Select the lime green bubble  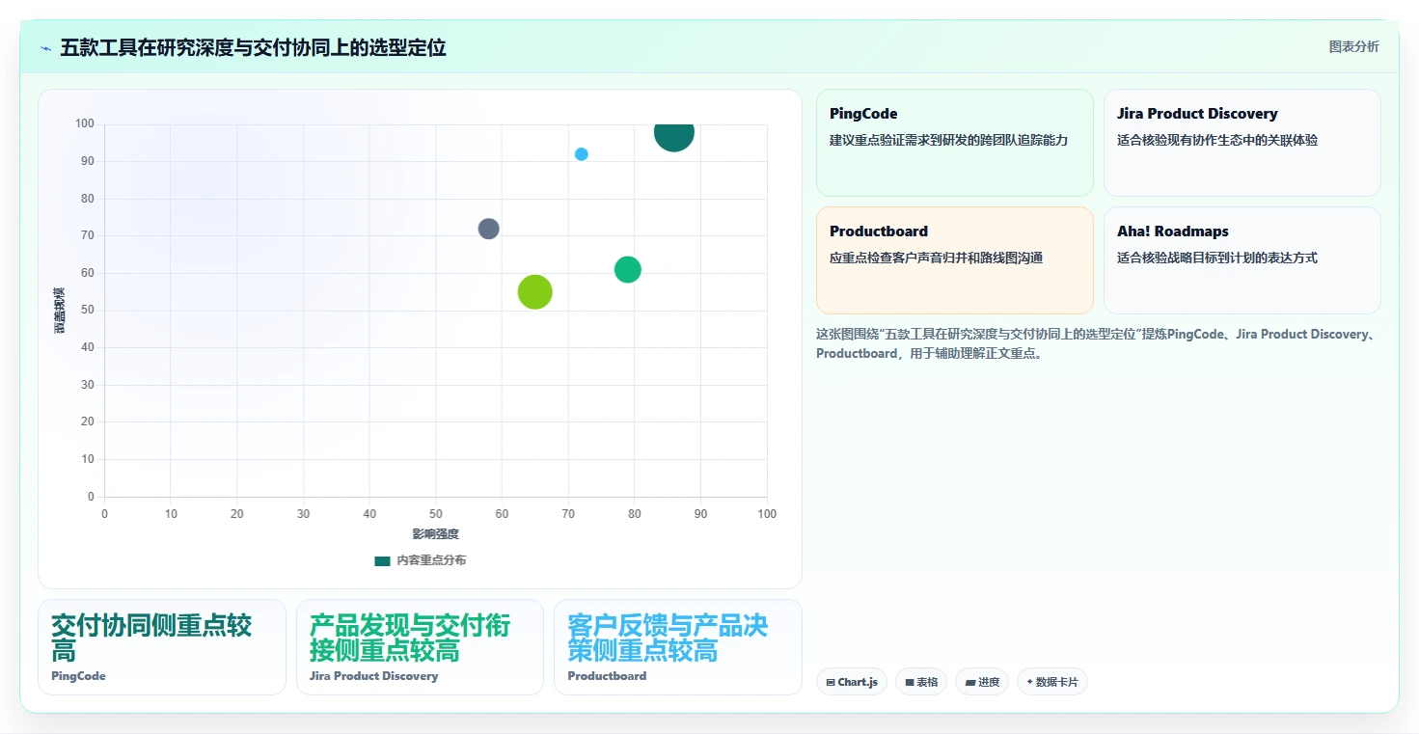pos(535,291)
